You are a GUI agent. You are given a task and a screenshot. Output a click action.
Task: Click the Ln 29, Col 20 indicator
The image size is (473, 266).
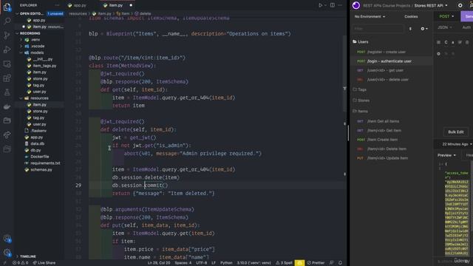click(x=159, y=263)
